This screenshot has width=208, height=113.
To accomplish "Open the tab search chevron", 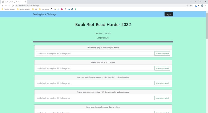I will point(190,2).
